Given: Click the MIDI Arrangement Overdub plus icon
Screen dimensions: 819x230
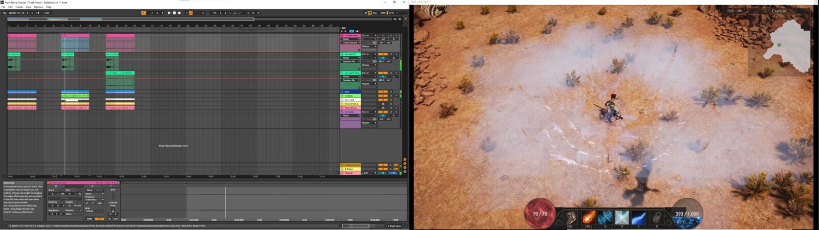Looking at the screenshot, I should coord(186,13).
